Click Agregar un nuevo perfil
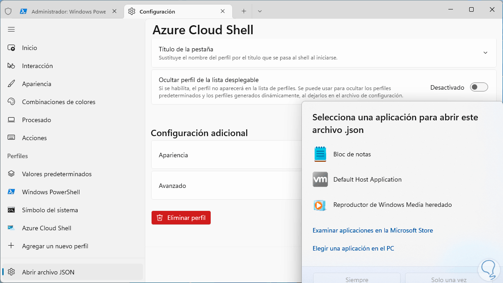503x283 pixels. tap(55, 246)
